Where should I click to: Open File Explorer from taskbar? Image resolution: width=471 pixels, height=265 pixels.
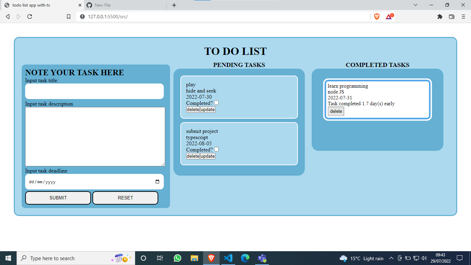(194, 258)
